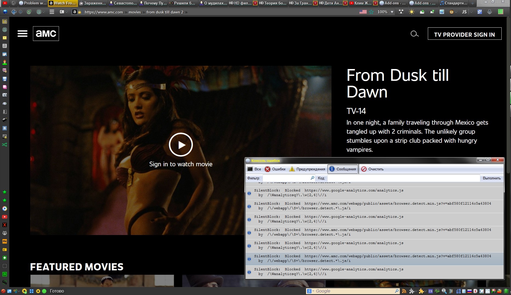Filter 'Ошибки' in the error console
The image size is (511, 295).
point(275,169)
